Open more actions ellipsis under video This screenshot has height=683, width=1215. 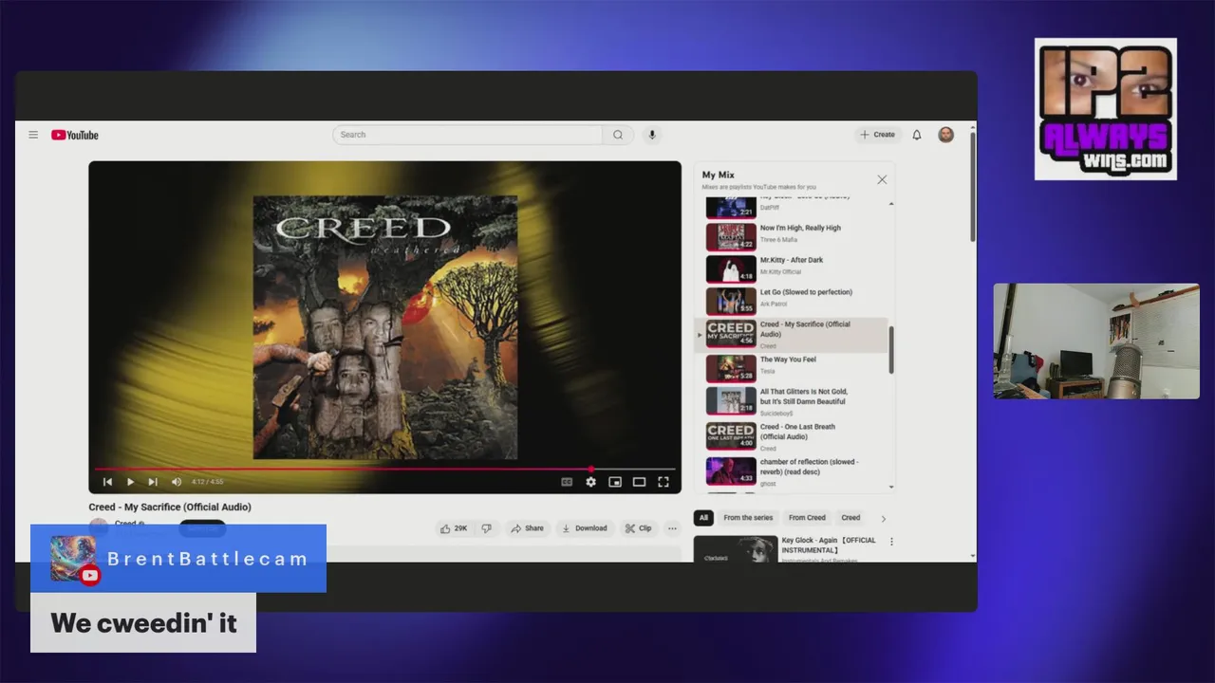(x=672, y=528)
